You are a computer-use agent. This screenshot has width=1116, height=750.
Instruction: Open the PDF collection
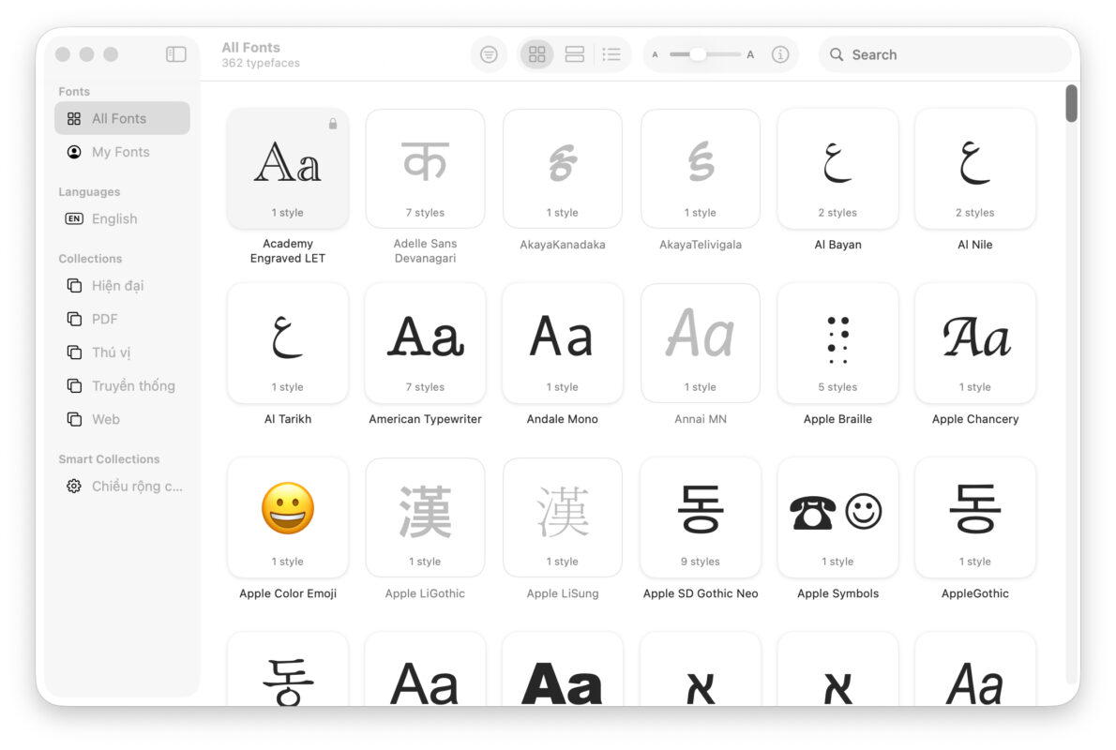tap(123, 319)
